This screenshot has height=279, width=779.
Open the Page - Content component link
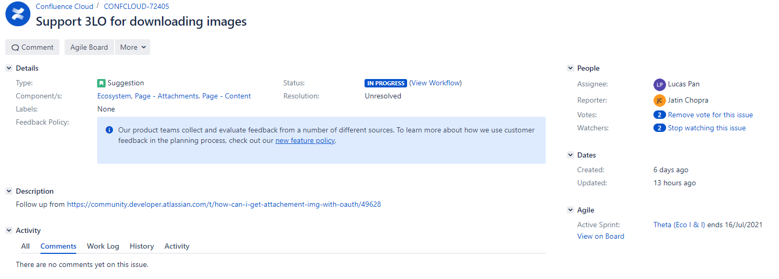pos(226,96)
